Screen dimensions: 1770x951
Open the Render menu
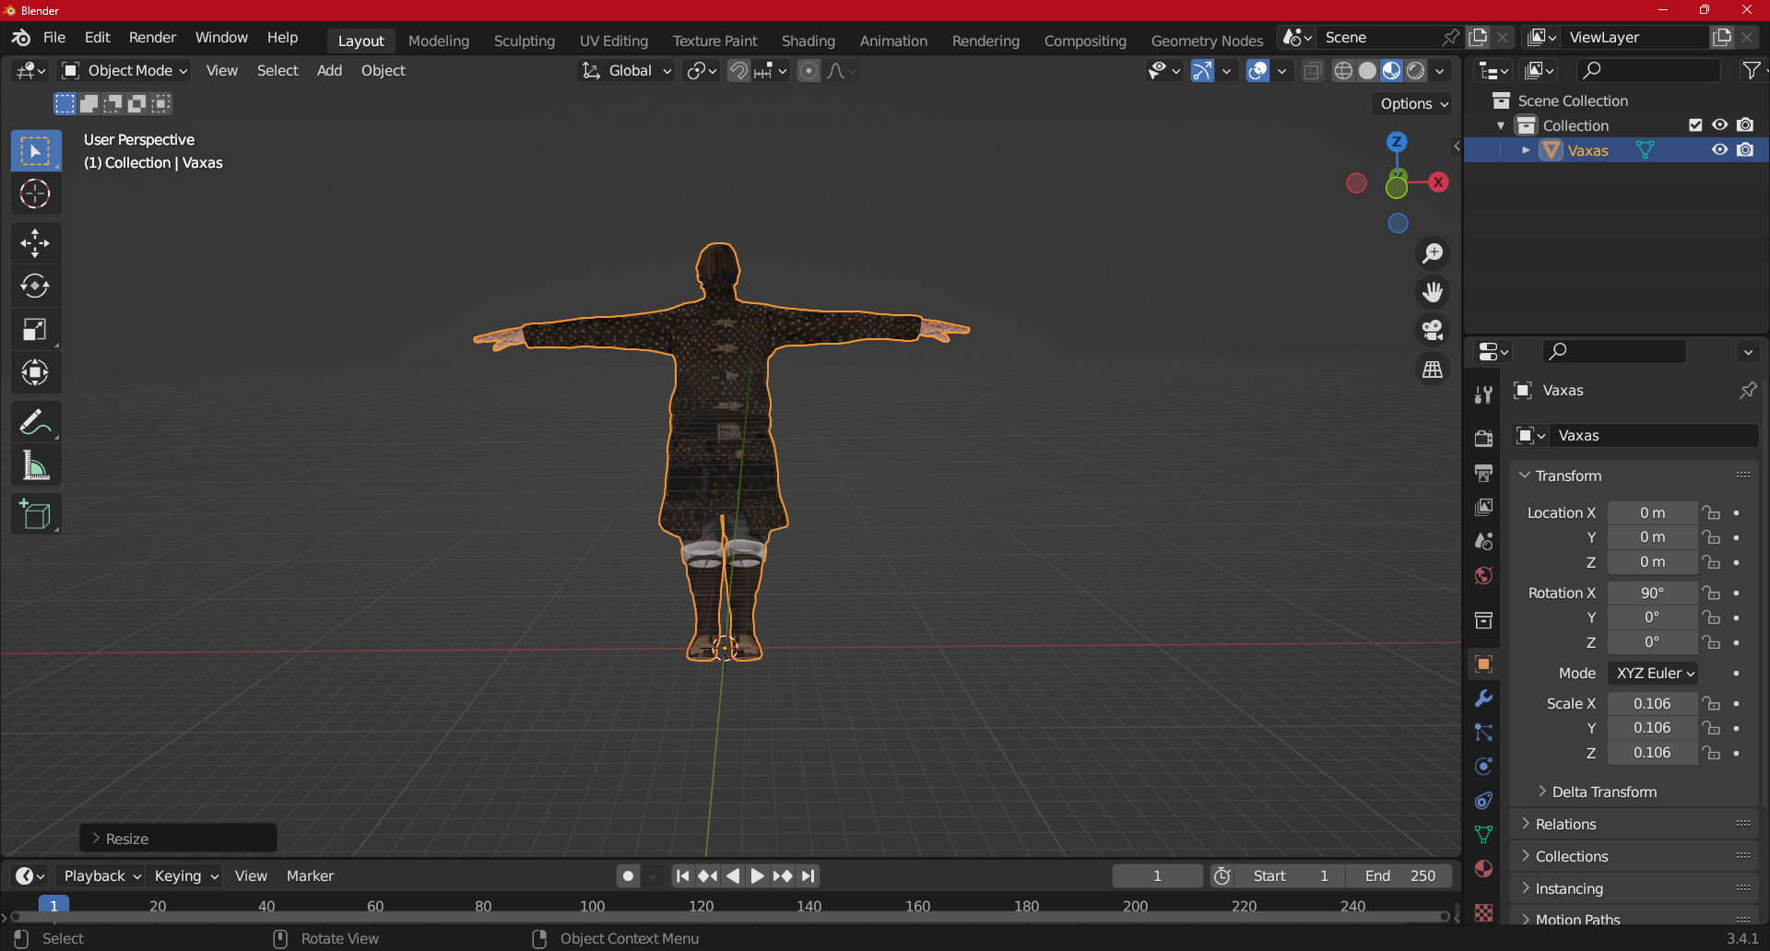(152, 38)
